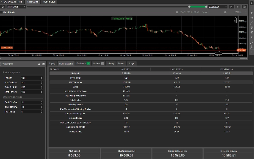
Task: Click the RSI Period stepper arrows
Action: 41,112
